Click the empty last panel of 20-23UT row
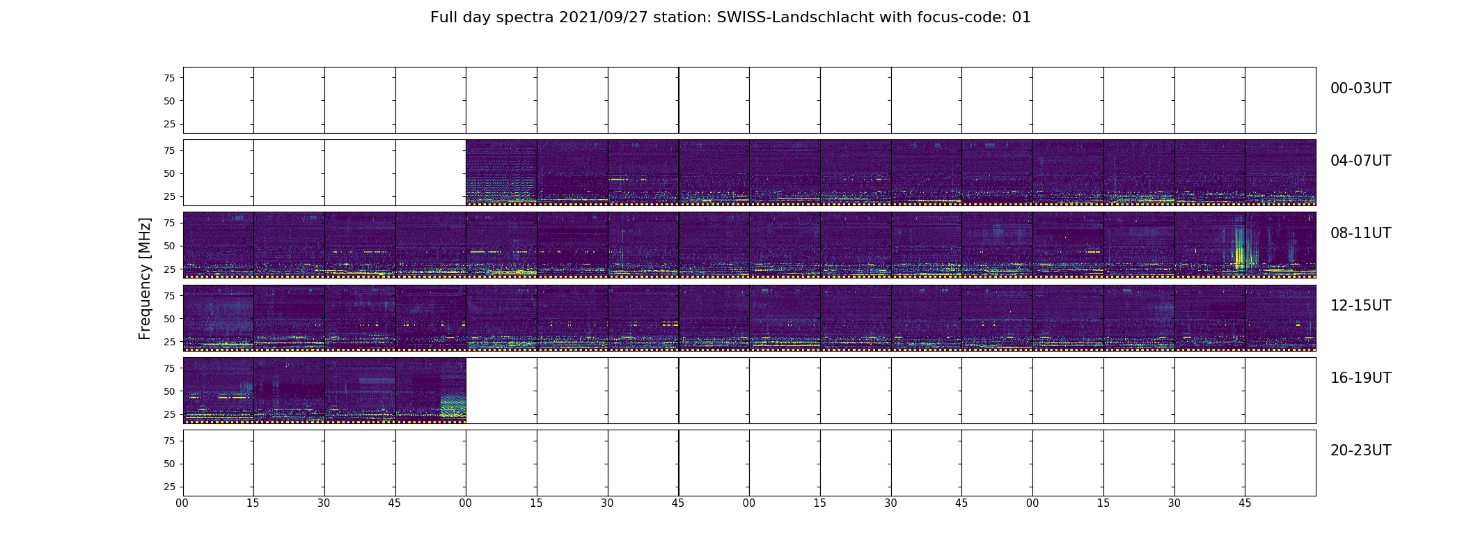 click(1280, 462)
